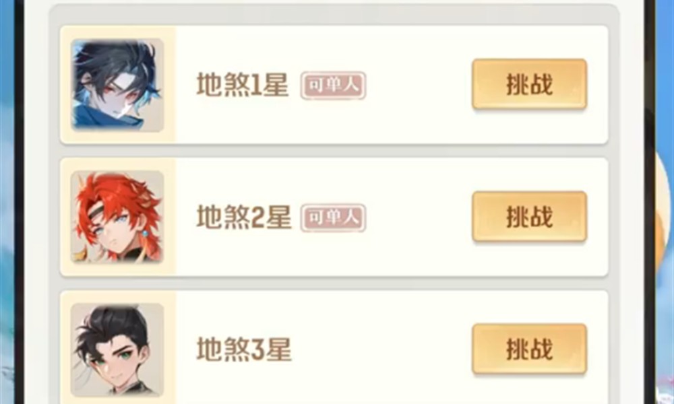Image resolution: width=674 pixels, height=404 pixels.
Task: Open the green-eyed 地煞3星 avatar
Action: pyautogui.click(x=117, y=349)
